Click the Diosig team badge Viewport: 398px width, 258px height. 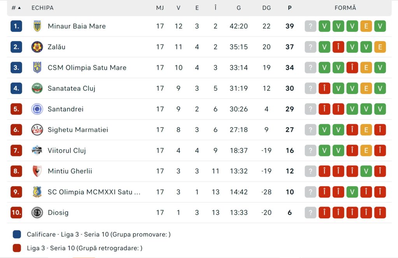tap(37, 213)
